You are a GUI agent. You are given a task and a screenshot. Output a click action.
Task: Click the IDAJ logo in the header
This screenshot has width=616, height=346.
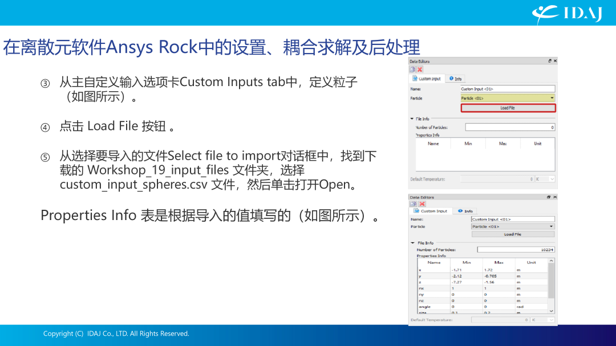[x=567, y=13]
